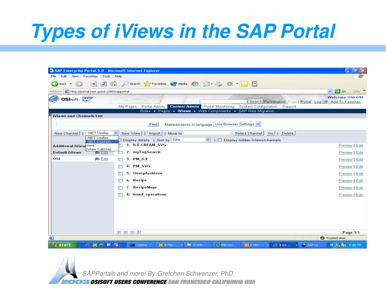The width and height of the screenshot is (386, 290).
Task: Click the Print icon in toolbar
Action: pyautogui.click(x=218, y=84)
